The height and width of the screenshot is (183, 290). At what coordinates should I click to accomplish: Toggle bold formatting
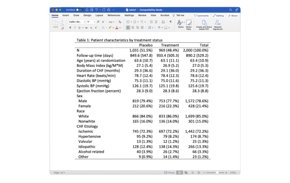click(70, 27)
